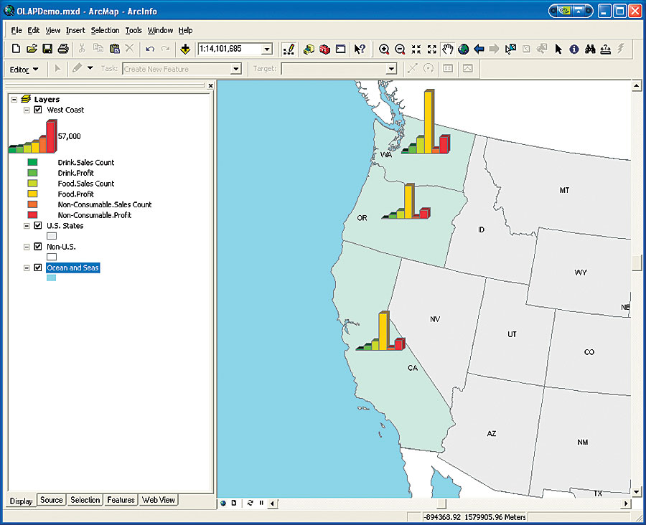
Task: Open the Tools menu
Action: click(134, 30)
